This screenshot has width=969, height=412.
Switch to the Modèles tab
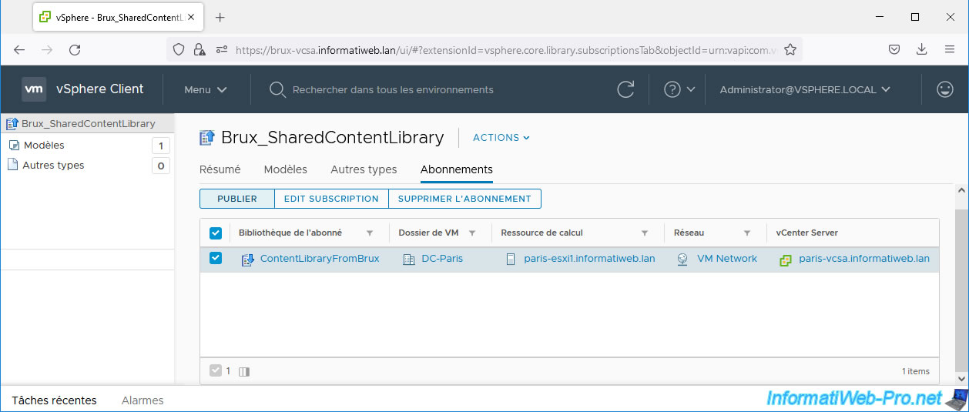[x=286, y=169]
